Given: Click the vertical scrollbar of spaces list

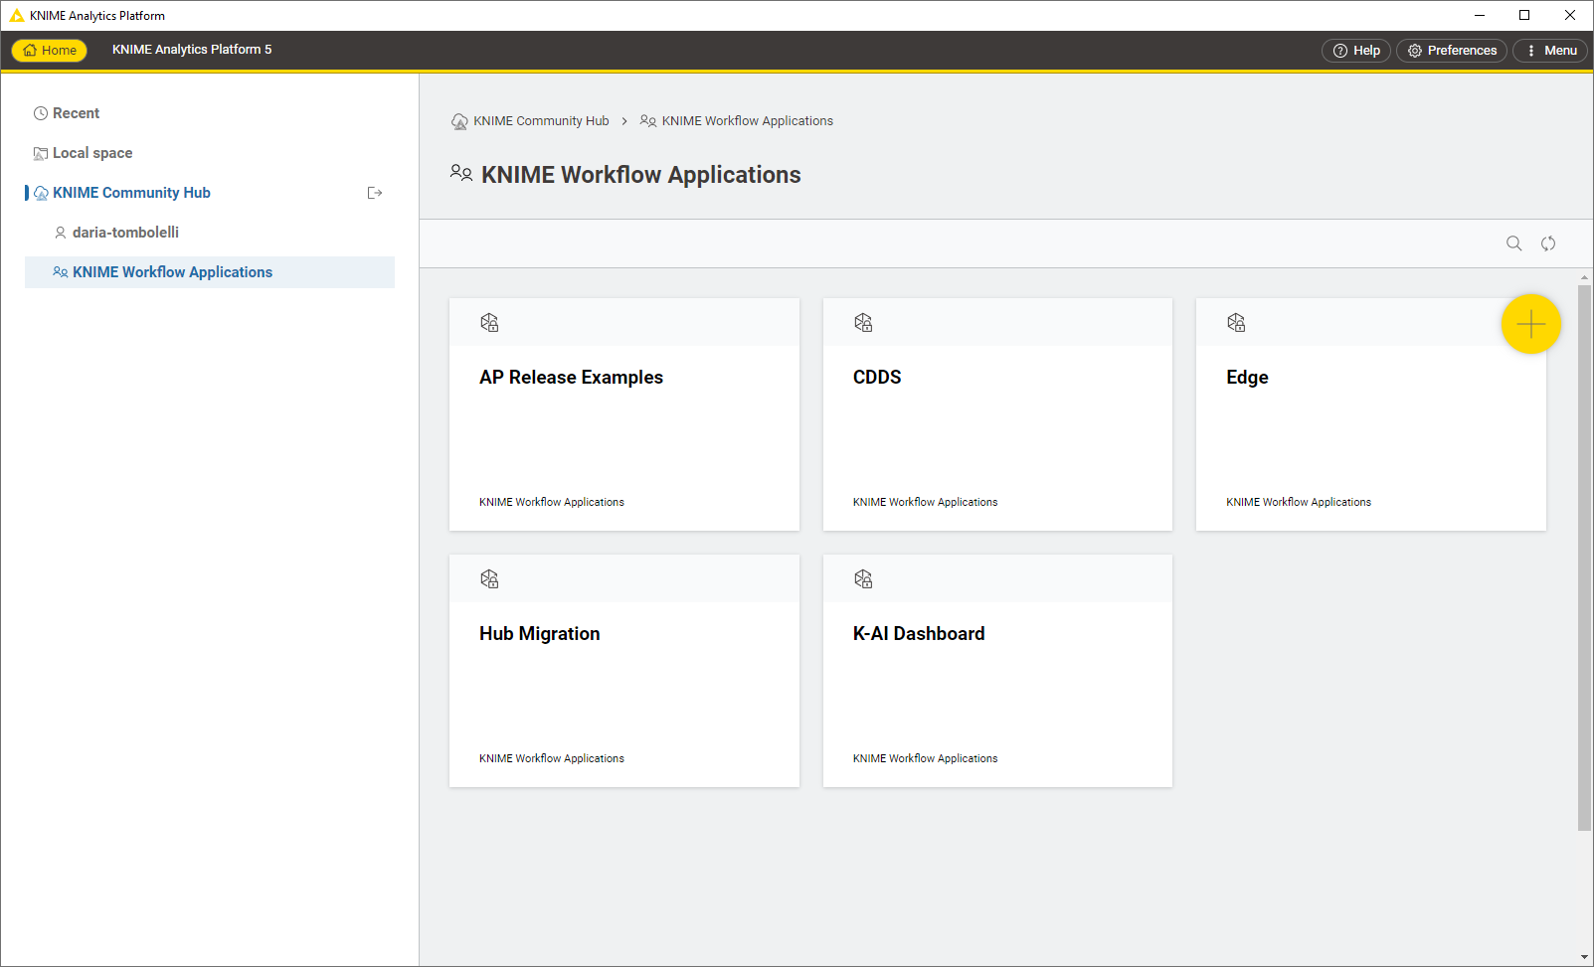Looking at the screenshot, I should (x=1584, y=557).
